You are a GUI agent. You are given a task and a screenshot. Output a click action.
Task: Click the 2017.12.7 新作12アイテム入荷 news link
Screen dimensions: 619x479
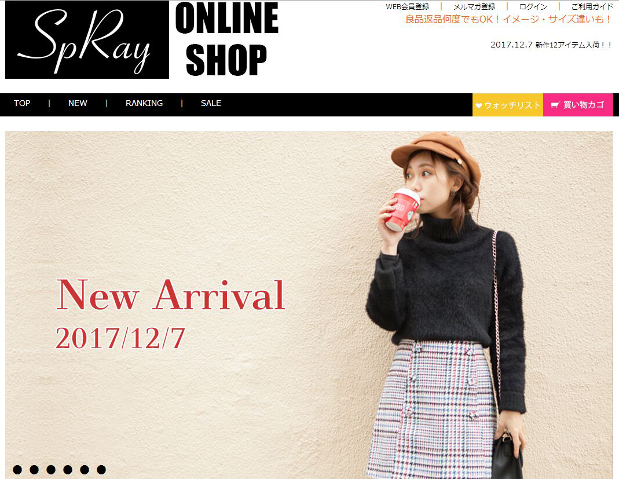pyautogui.click(x=551, y=45)
